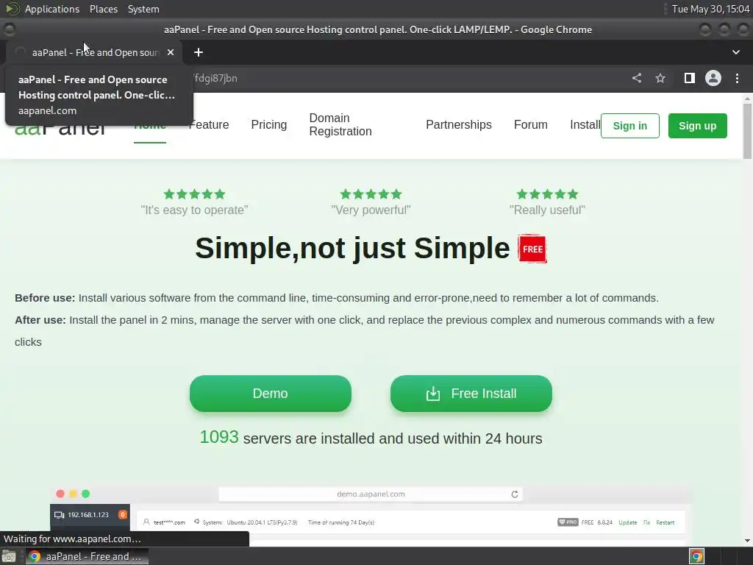The image size is (753, 565).
Task: Share this page via share icon
Action: point(637,78)
